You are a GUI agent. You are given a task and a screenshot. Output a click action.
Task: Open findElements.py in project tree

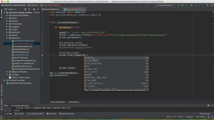click(21, 52)
